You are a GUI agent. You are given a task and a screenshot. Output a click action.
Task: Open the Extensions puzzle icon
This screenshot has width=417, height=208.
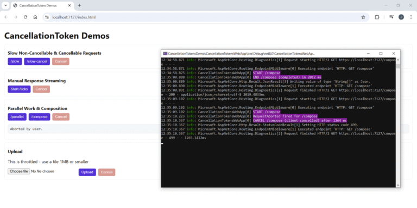coord(377,17)
